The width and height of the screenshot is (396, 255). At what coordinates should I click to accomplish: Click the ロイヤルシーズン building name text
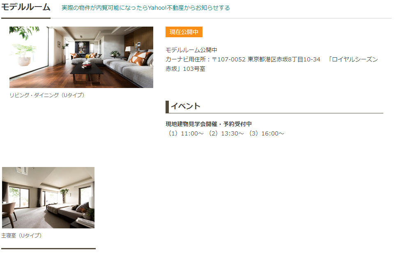355,59
